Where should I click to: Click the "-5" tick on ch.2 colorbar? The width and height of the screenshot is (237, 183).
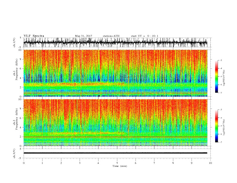[221, 126]
